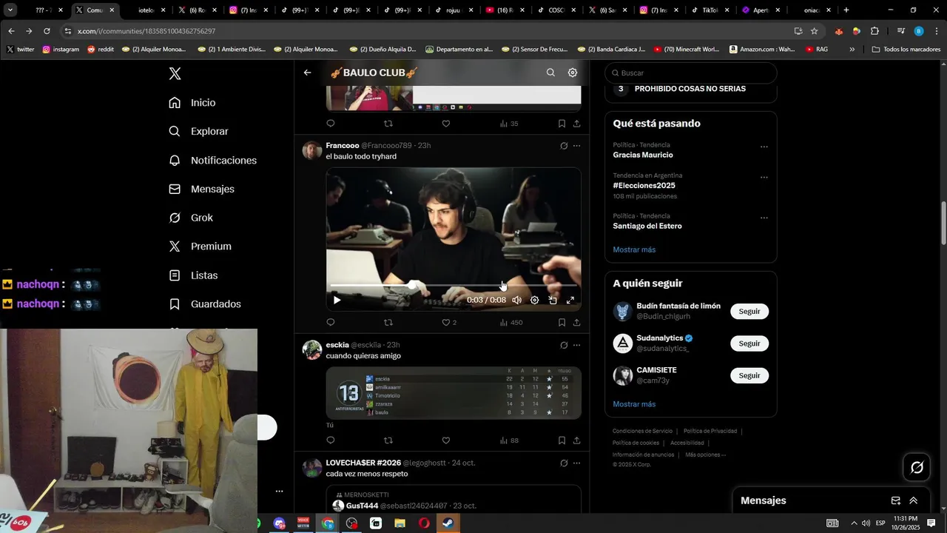Open Opera from the taskbar
Viewport: 947px width, 533px height.
[424, 523]
